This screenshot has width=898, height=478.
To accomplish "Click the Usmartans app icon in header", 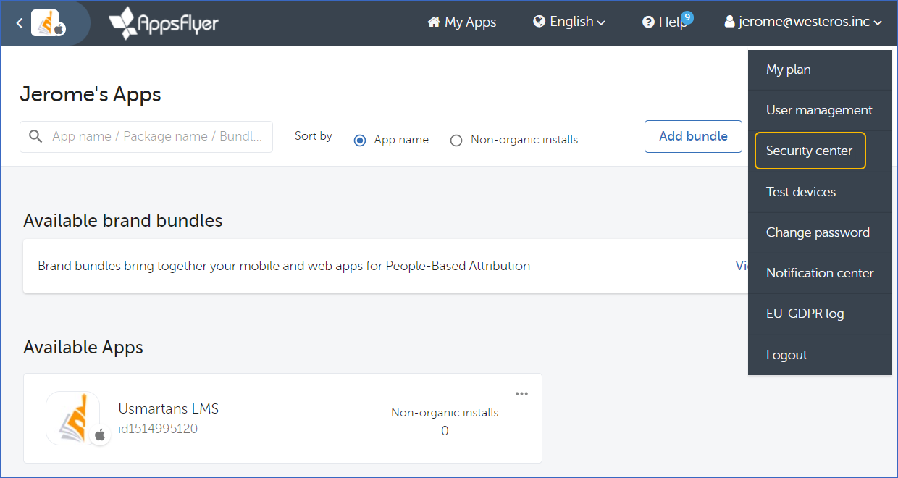I will (48, 23).
